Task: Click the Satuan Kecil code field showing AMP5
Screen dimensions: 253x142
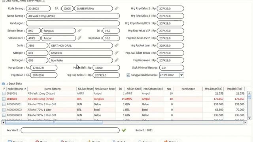Action: click(x=33, y=38)
